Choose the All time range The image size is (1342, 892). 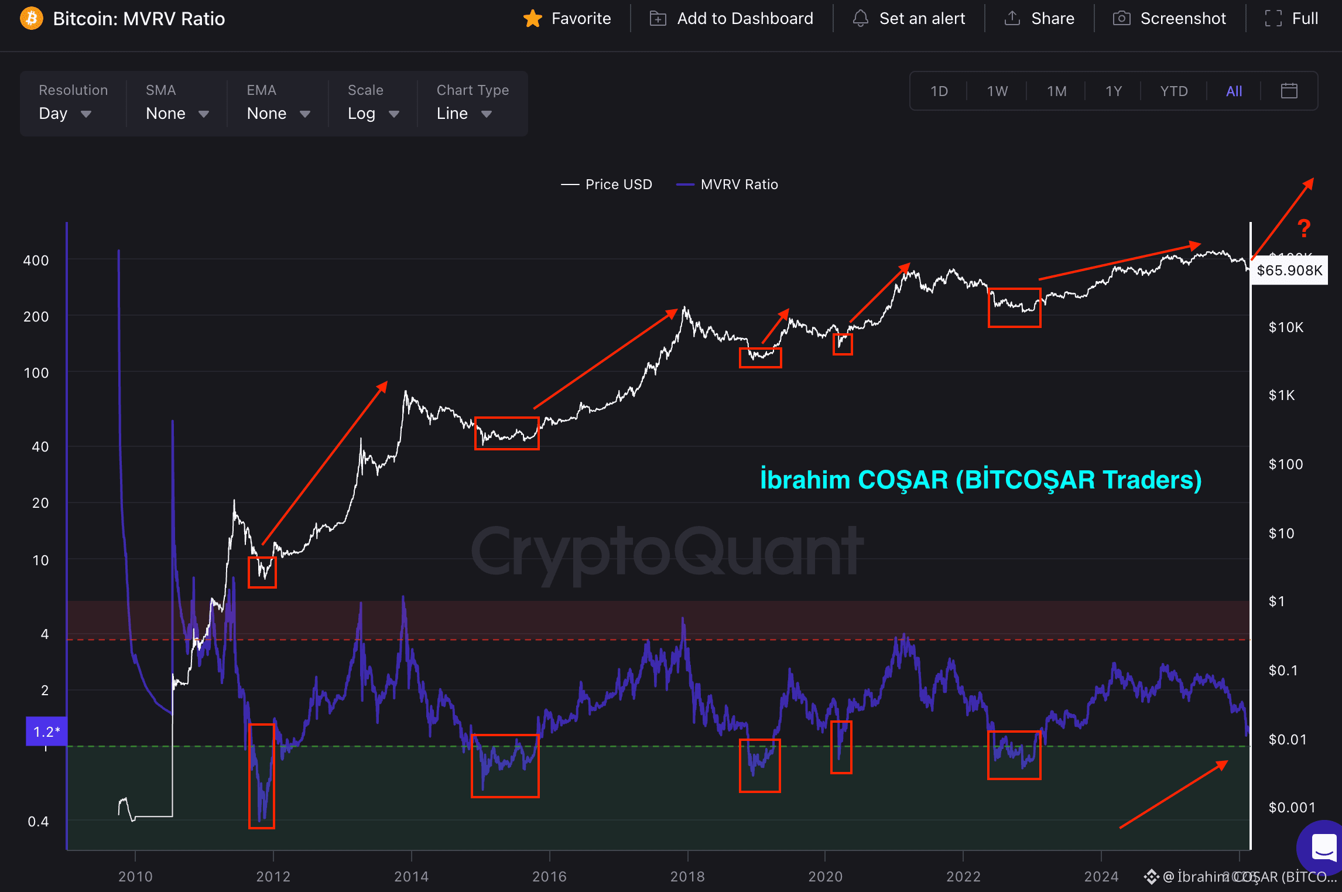(1234, 91)
